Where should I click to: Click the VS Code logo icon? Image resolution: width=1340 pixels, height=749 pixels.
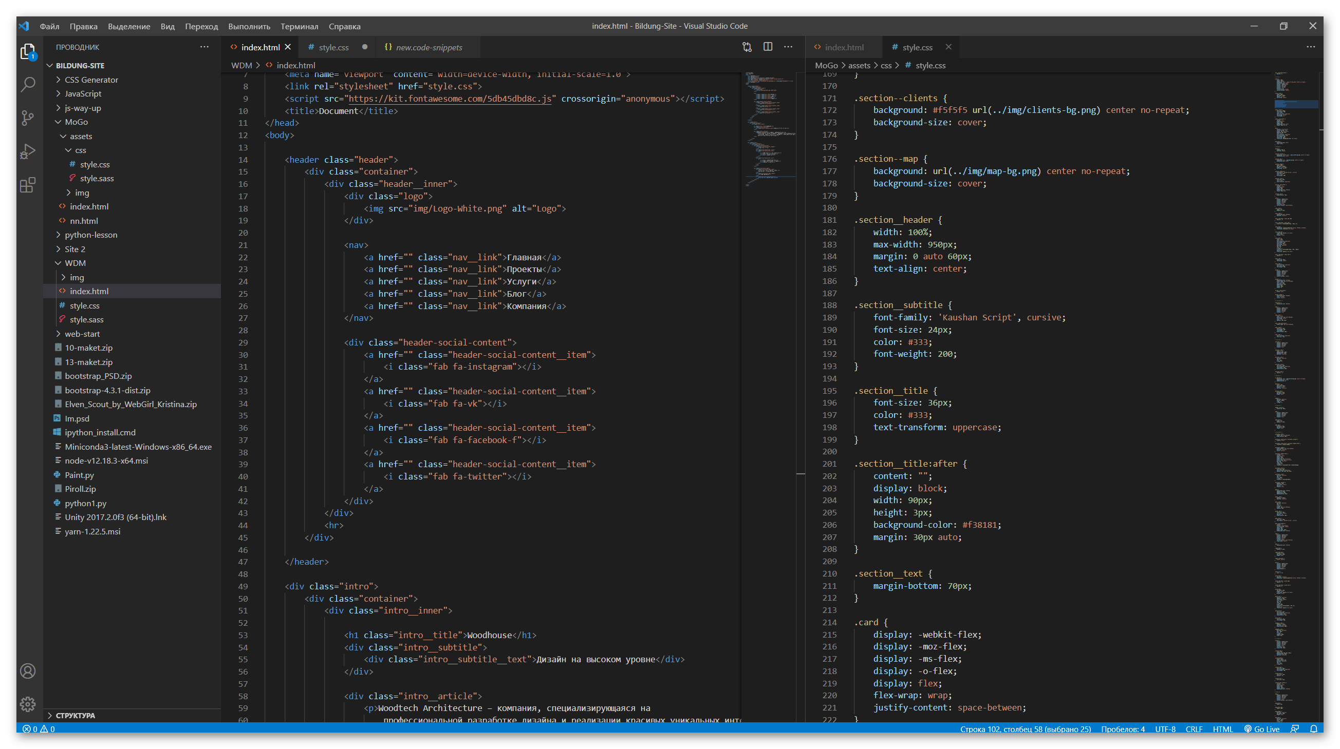click(x=24, y=26)
